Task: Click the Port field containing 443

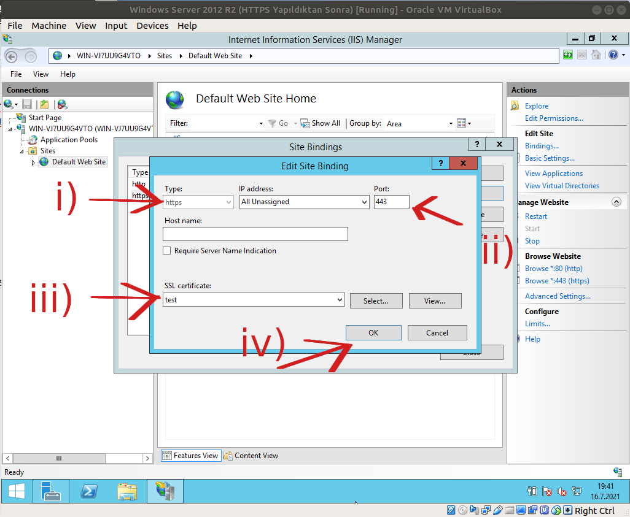Action: pyautogui.click(x=392, y=202)
